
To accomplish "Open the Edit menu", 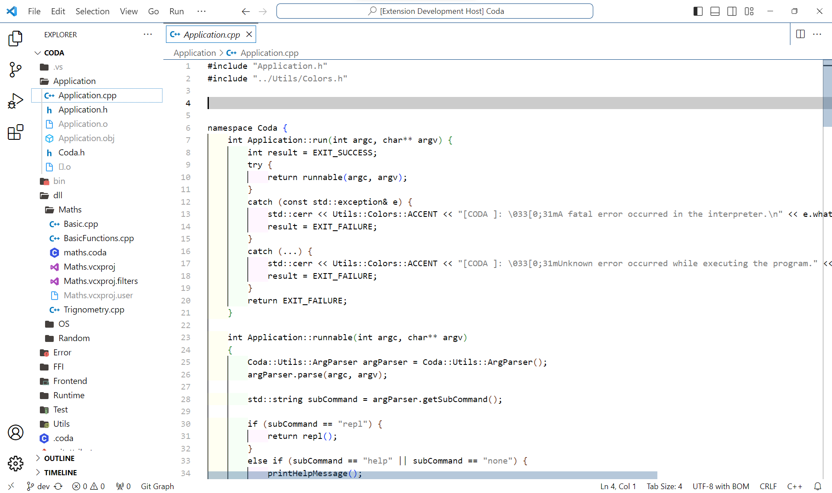I will [58, 11].
